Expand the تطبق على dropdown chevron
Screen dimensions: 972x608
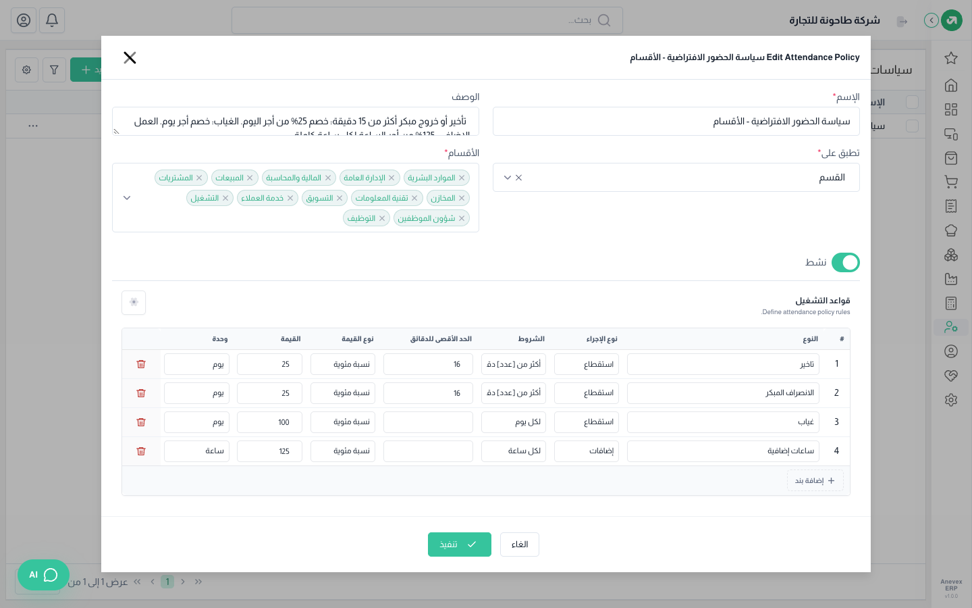point(508,178)
